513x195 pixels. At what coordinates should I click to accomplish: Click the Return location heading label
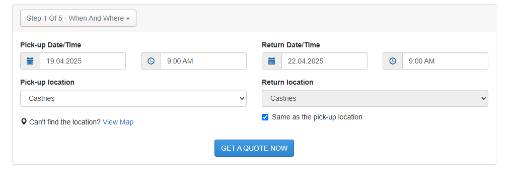[x=287, y=82]
